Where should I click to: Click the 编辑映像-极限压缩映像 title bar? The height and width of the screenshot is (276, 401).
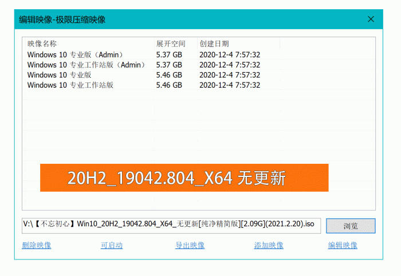pos(172,19)
